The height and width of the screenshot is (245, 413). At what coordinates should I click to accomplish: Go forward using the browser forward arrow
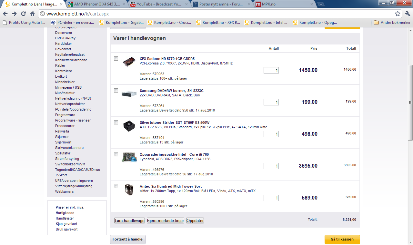coord(14,14)
